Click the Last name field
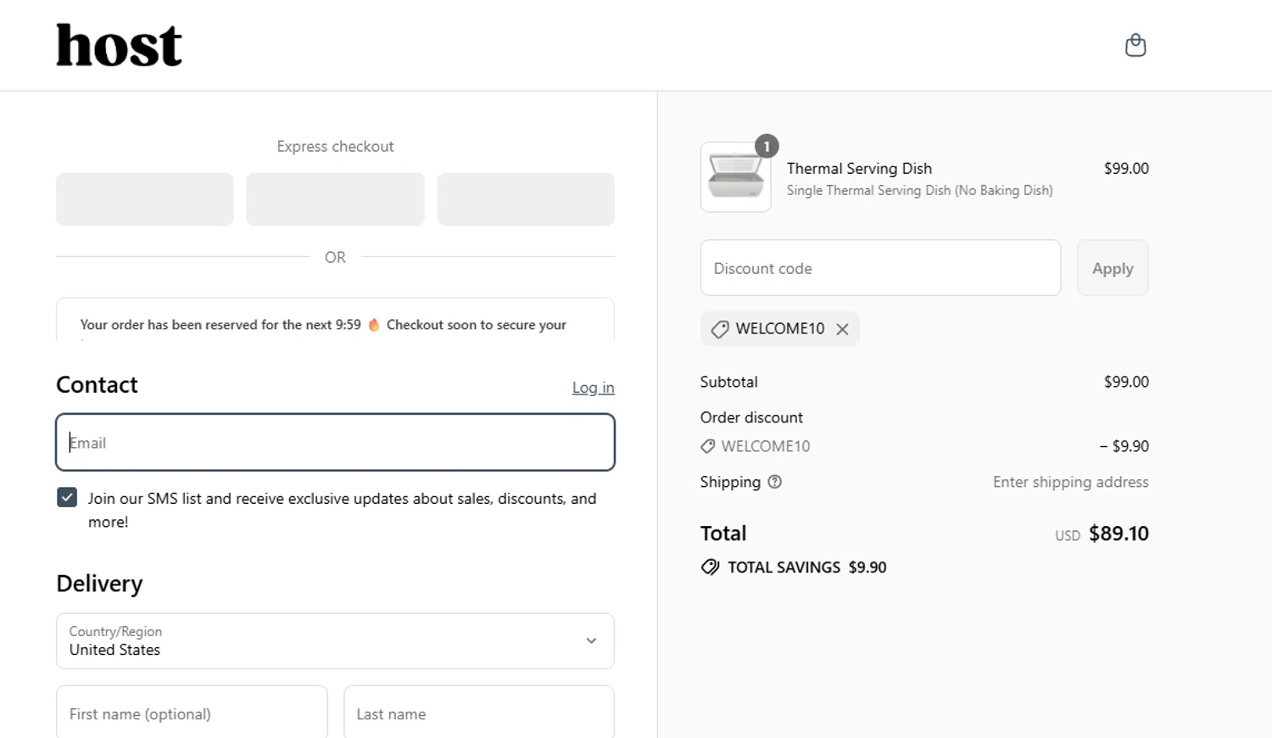The height and width of the screenshot is (738, 1272). pos(479,713)
